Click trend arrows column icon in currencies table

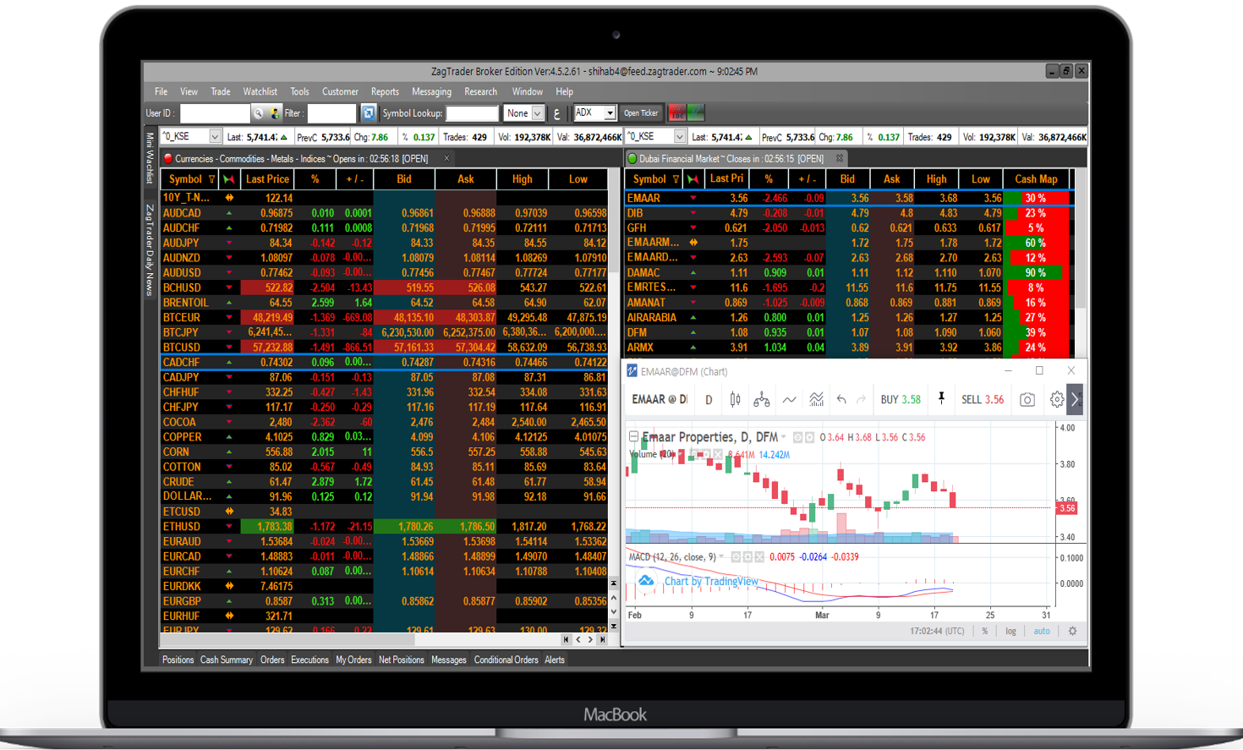coord(228,179)
